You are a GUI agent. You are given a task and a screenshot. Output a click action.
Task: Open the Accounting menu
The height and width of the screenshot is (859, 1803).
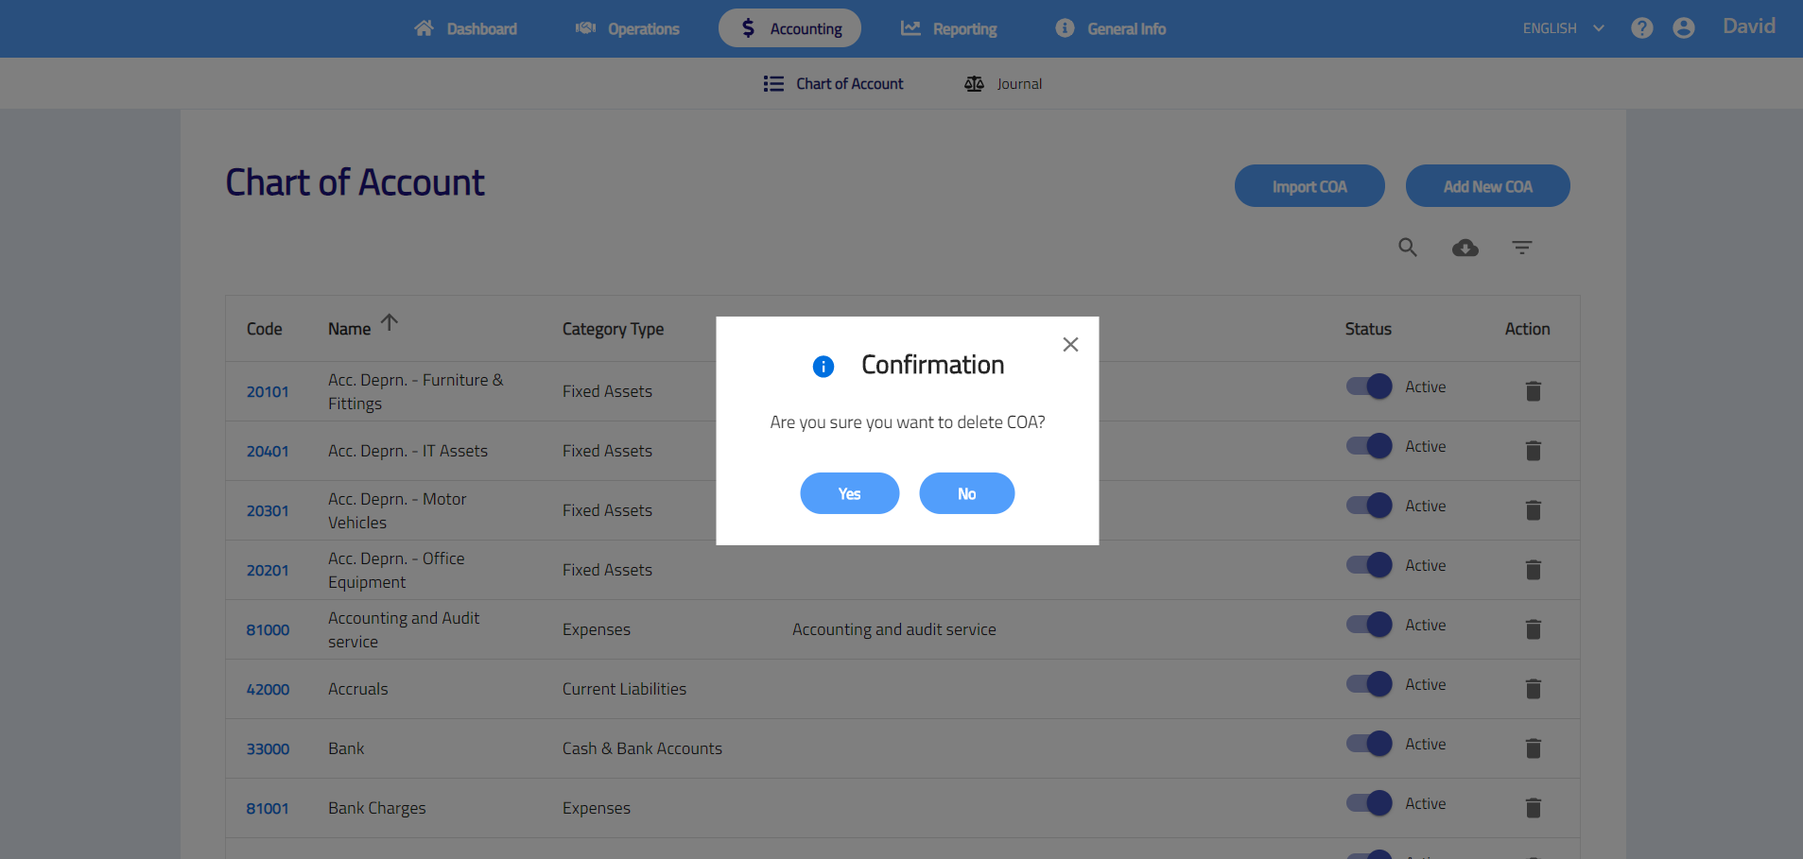tap(789, 28)
